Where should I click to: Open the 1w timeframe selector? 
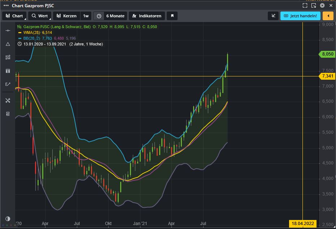pyautogui.click(x=86, y=16)
